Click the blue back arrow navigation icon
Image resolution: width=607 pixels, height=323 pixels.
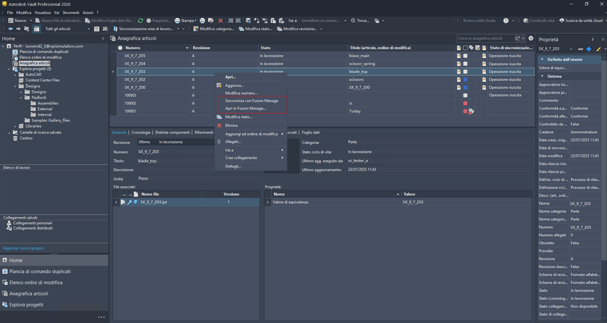(x=10, y=29)
